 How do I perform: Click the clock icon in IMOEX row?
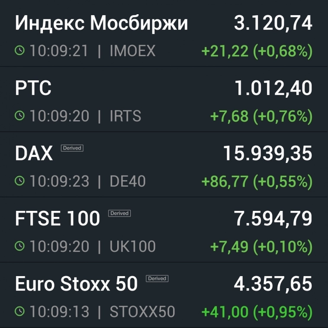coord(19,51)
